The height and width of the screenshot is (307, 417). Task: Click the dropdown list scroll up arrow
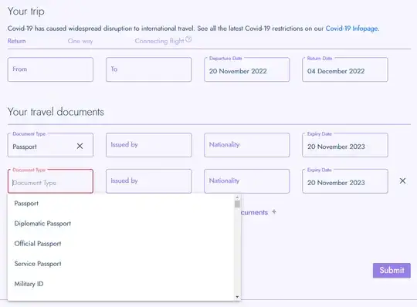(237, 197)
